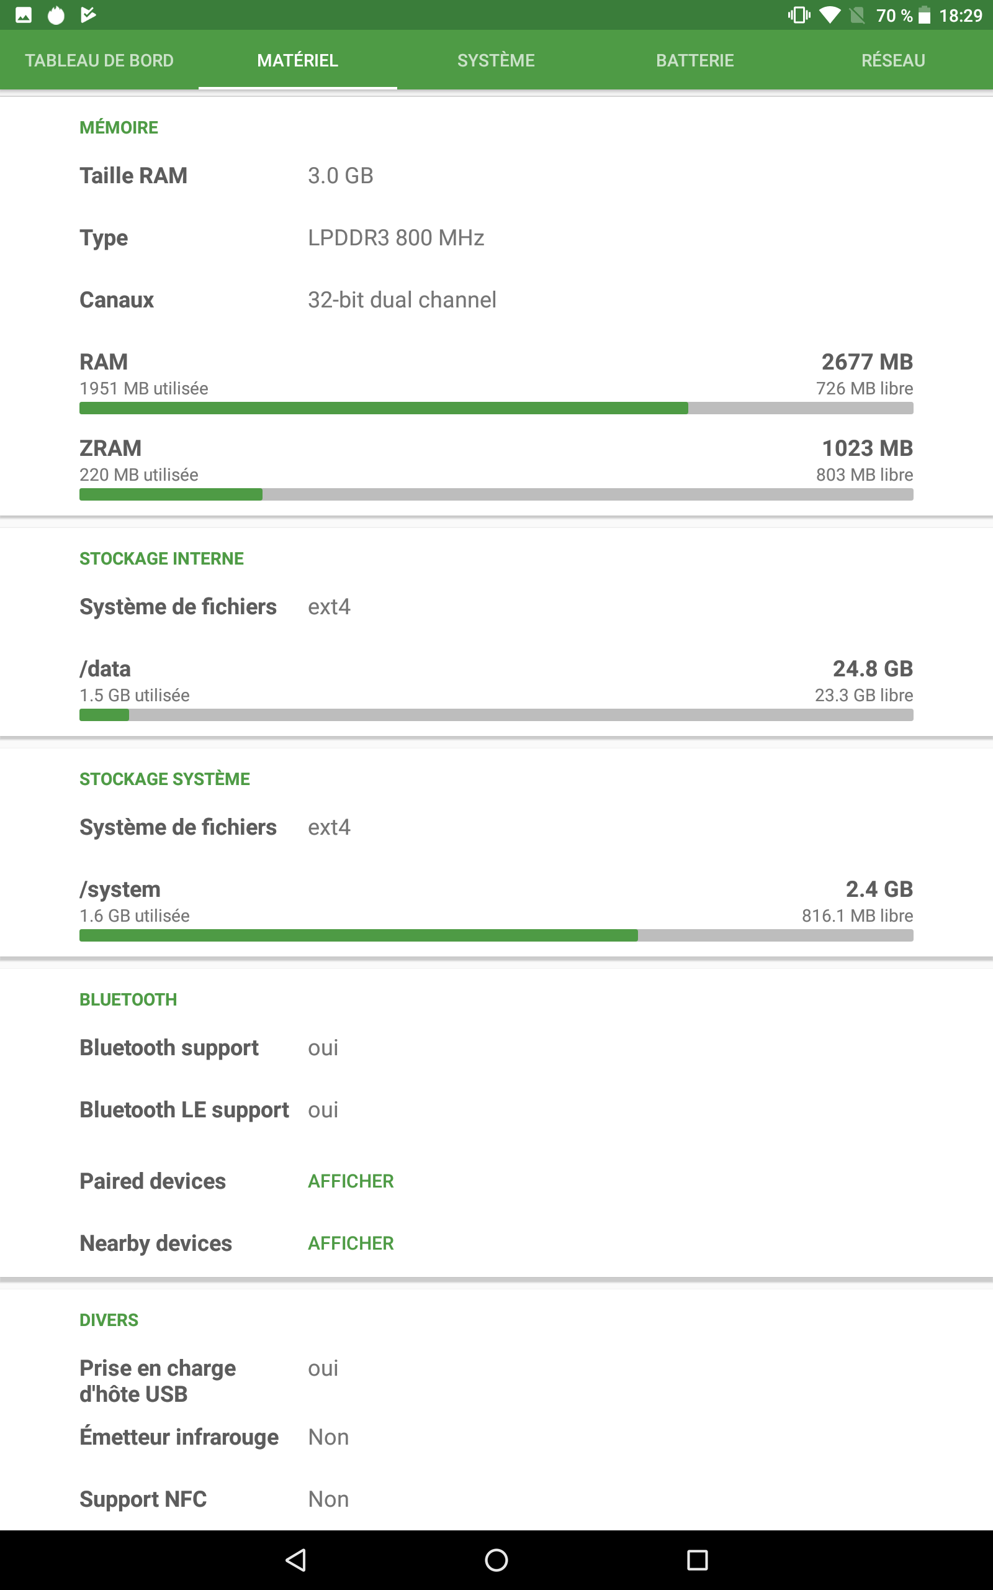Open the Système tab
993x1590 pixels.
[x=496, y=60]
